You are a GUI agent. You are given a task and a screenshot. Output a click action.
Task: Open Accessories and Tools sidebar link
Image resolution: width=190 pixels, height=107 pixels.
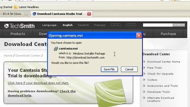[x=162, y=86]
